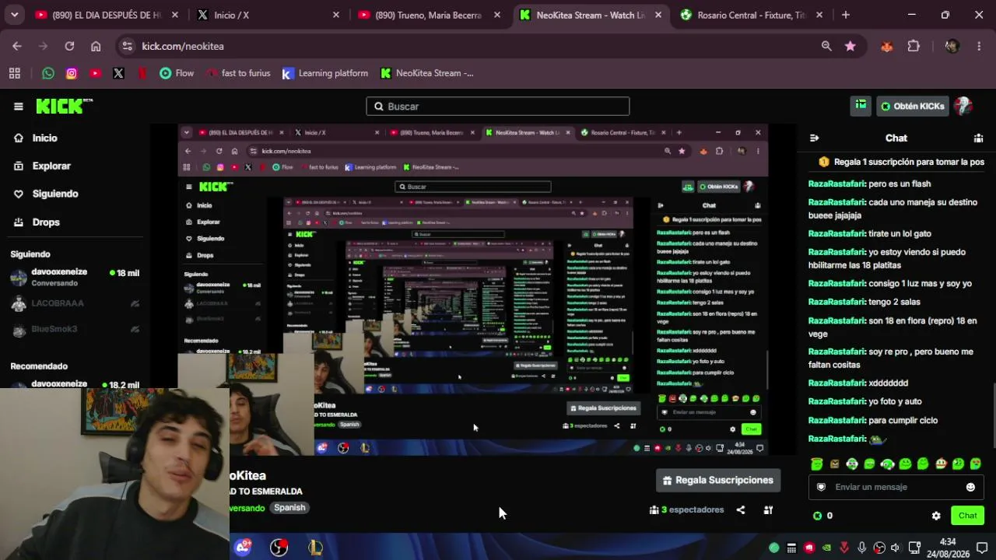Send message with the green Chat button
Screen dimensions: 996x560
[967, 516]
